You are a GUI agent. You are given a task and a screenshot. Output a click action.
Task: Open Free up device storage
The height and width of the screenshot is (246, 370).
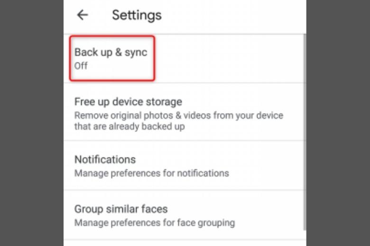point(184,112)
